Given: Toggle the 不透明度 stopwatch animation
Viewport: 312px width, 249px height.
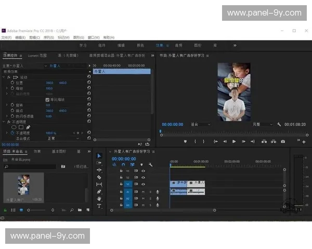Looking at the screenshot, I should pos(12,133).
